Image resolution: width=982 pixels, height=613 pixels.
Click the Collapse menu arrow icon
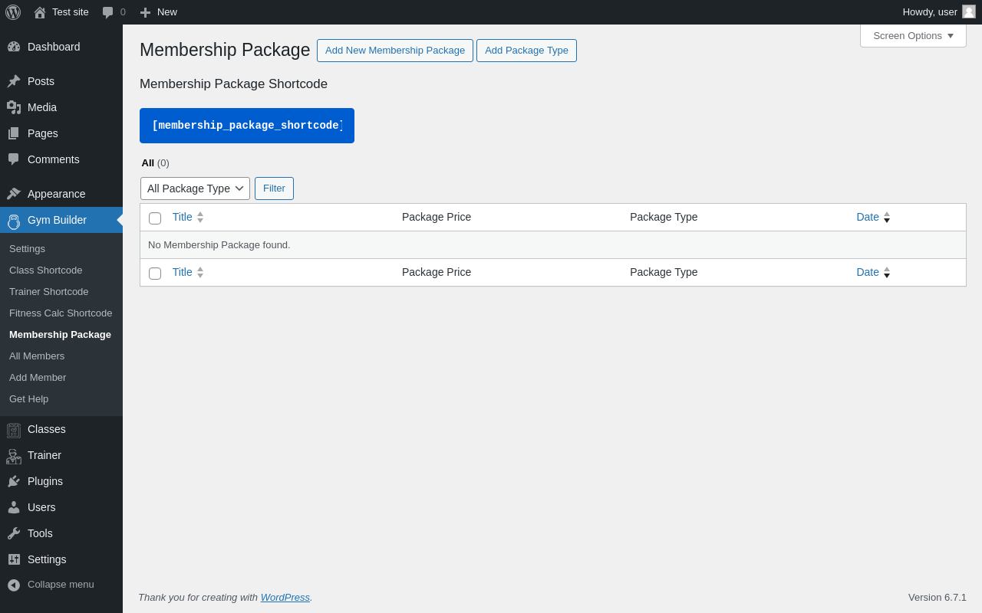14,585
